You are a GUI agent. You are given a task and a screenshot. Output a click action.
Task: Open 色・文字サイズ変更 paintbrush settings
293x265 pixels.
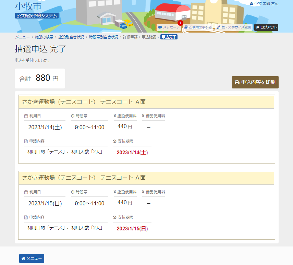point(234,27)
